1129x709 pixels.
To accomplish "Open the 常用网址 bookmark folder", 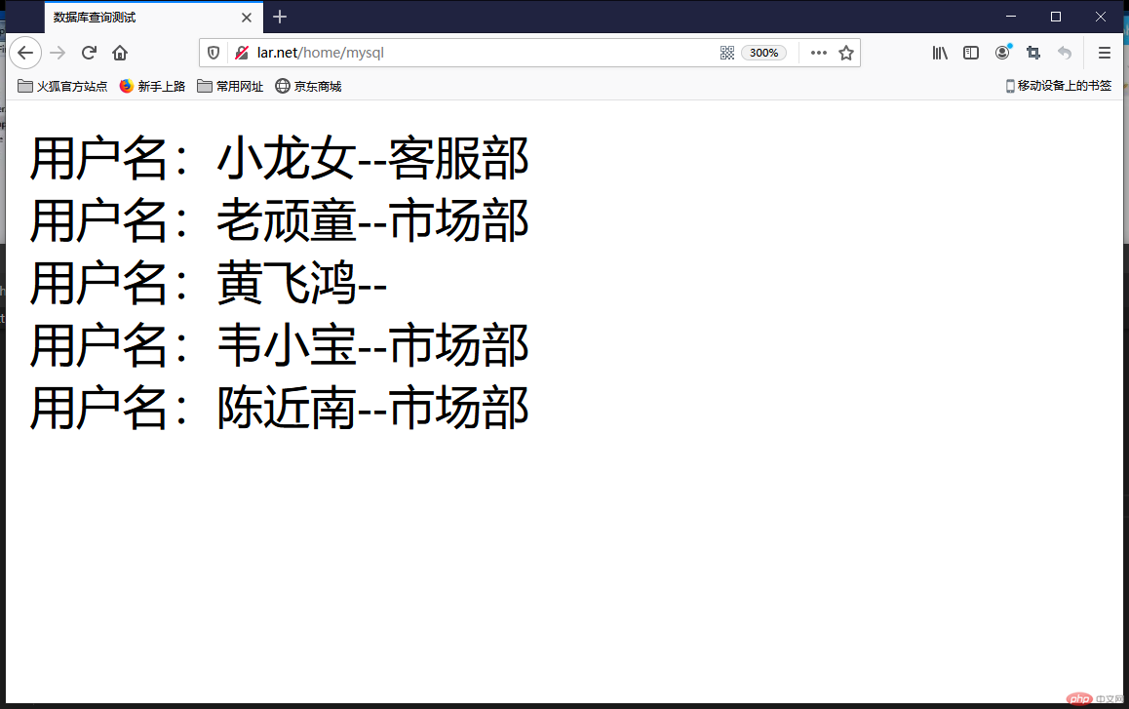I will 230,87.
